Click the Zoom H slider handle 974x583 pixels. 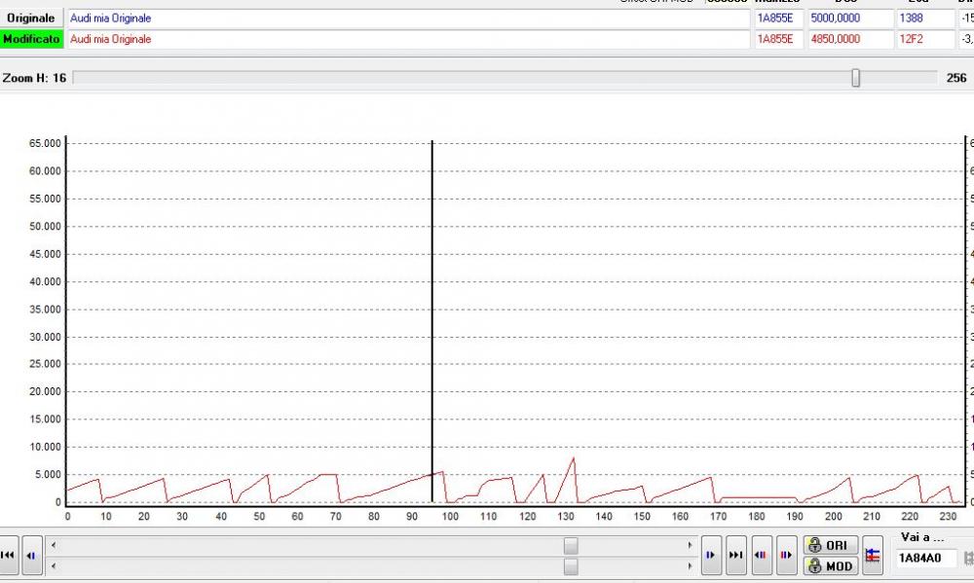855,78
